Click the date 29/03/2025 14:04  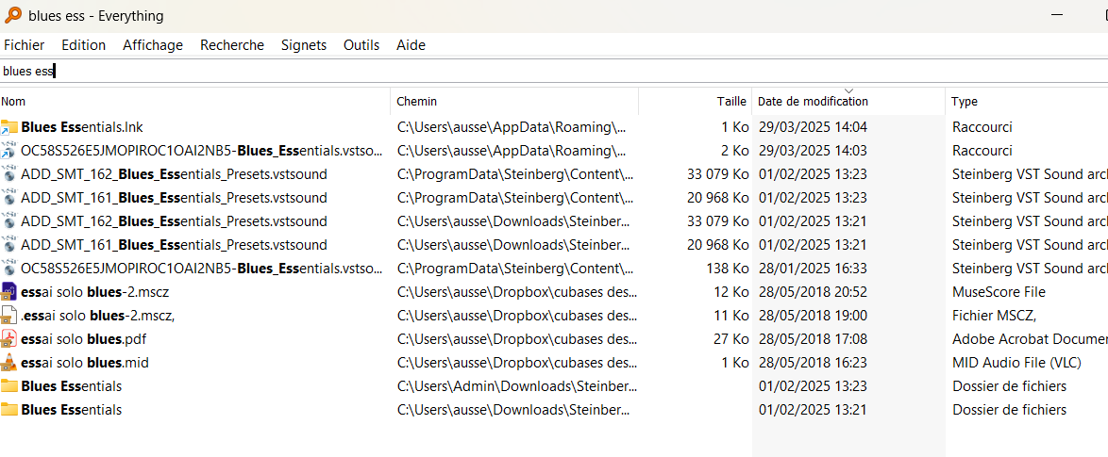813,127
